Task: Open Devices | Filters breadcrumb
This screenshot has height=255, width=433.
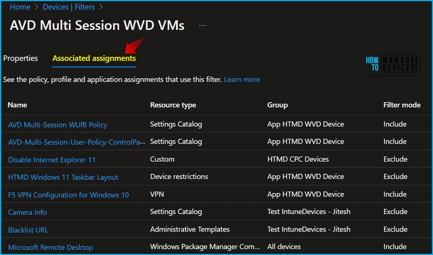Action: (69, 7)
